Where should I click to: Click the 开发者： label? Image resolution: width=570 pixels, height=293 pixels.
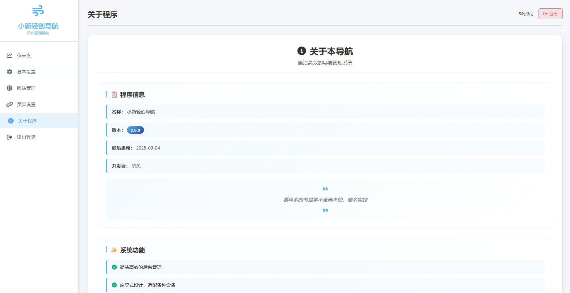tap(120, 166)
